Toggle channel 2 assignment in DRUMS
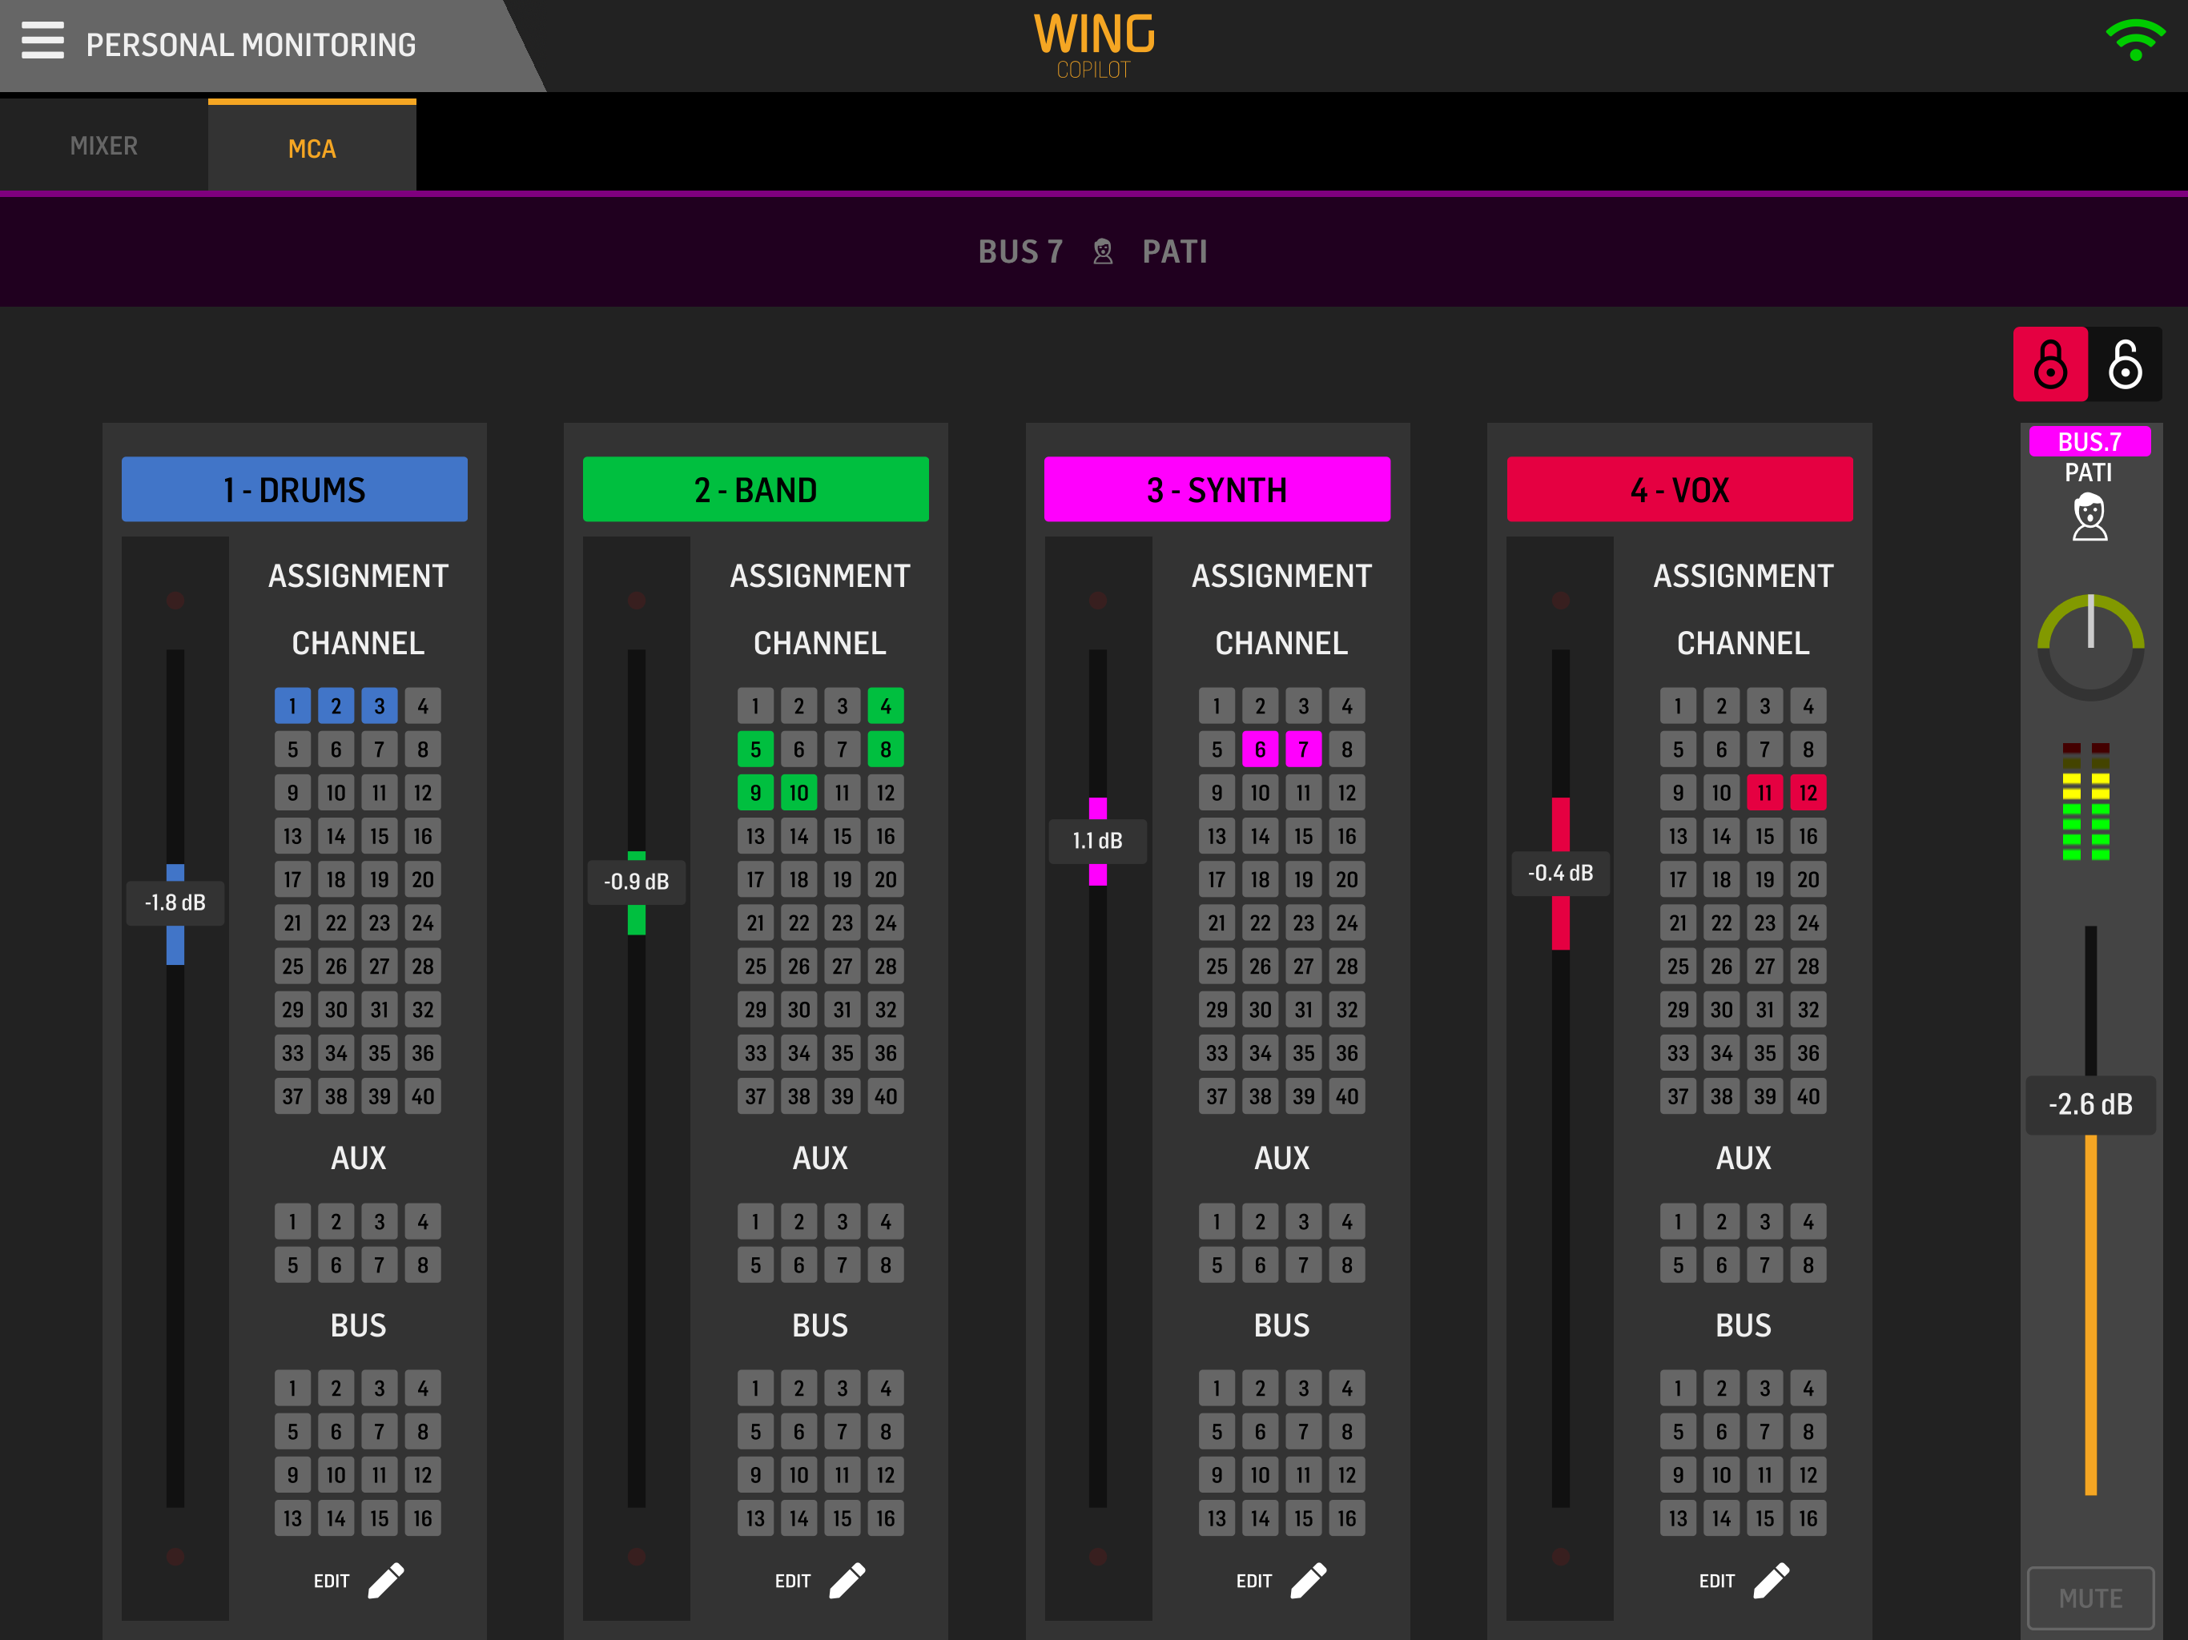Viewport: 2188px width, 1640px height. [x=336, y=705]
